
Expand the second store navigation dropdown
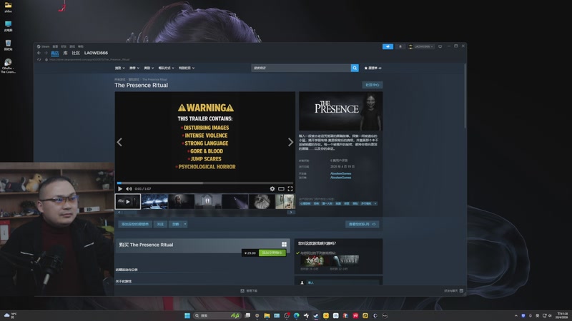click(x=134, y=68)
